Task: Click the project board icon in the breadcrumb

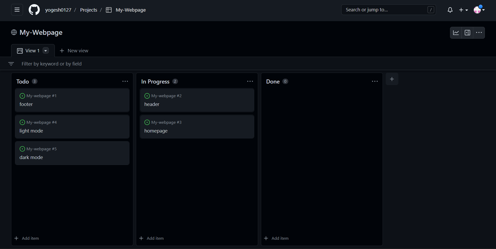Action: coord(109,10)
